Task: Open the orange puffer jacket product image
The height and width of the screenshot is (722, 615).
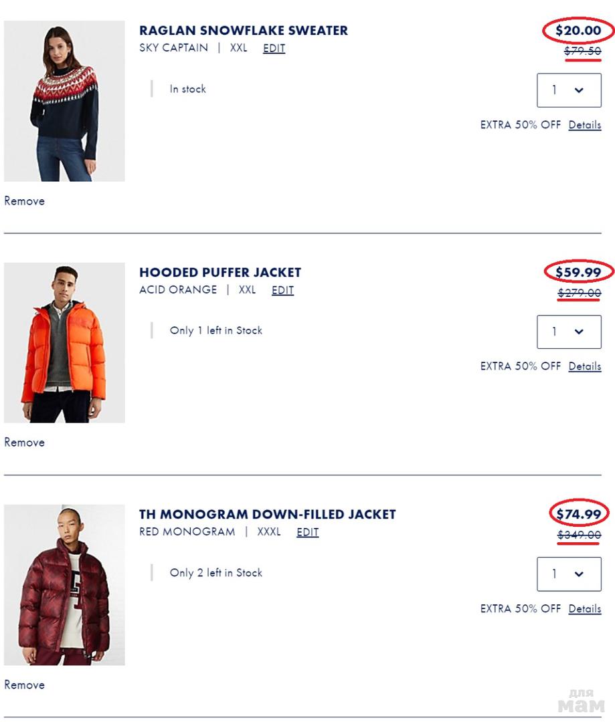Action: (64, 342)
